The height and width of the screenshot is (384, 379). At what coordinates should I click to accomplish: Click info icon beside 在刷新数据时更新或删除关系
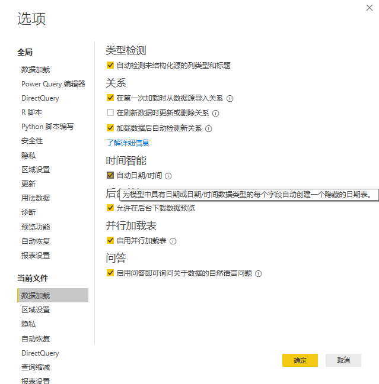(x=215, y=114)
